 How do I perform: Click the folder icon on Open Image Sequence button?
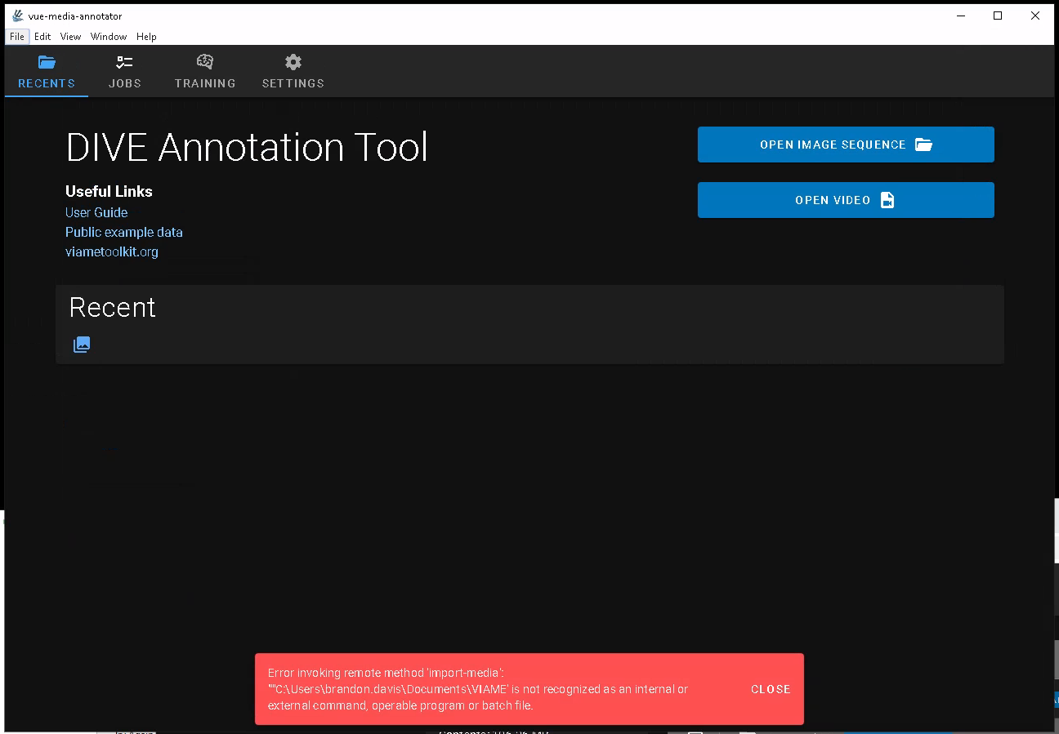[x=924, y=144]
